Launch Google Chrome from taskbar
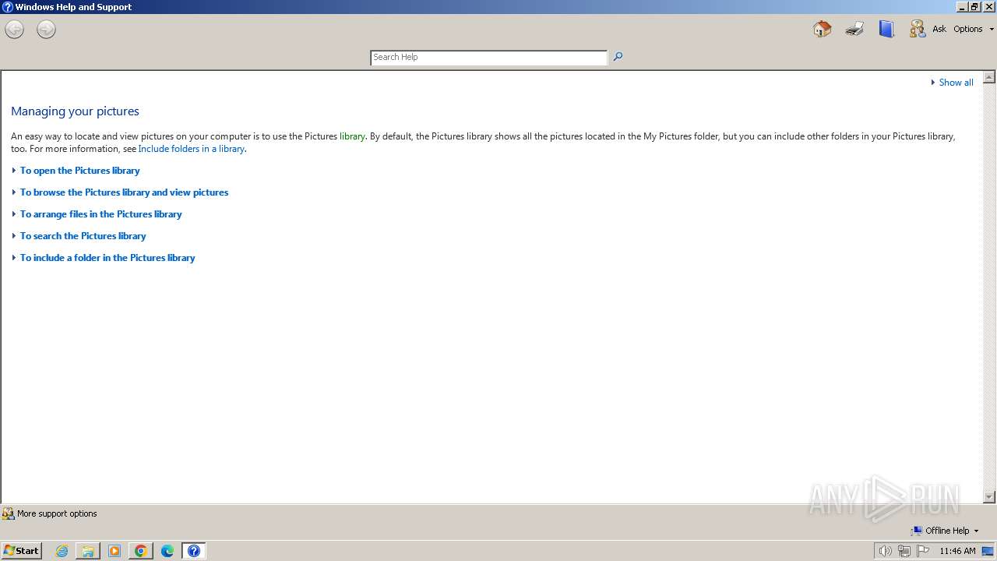Screen dimensions: 997x561 141,551
